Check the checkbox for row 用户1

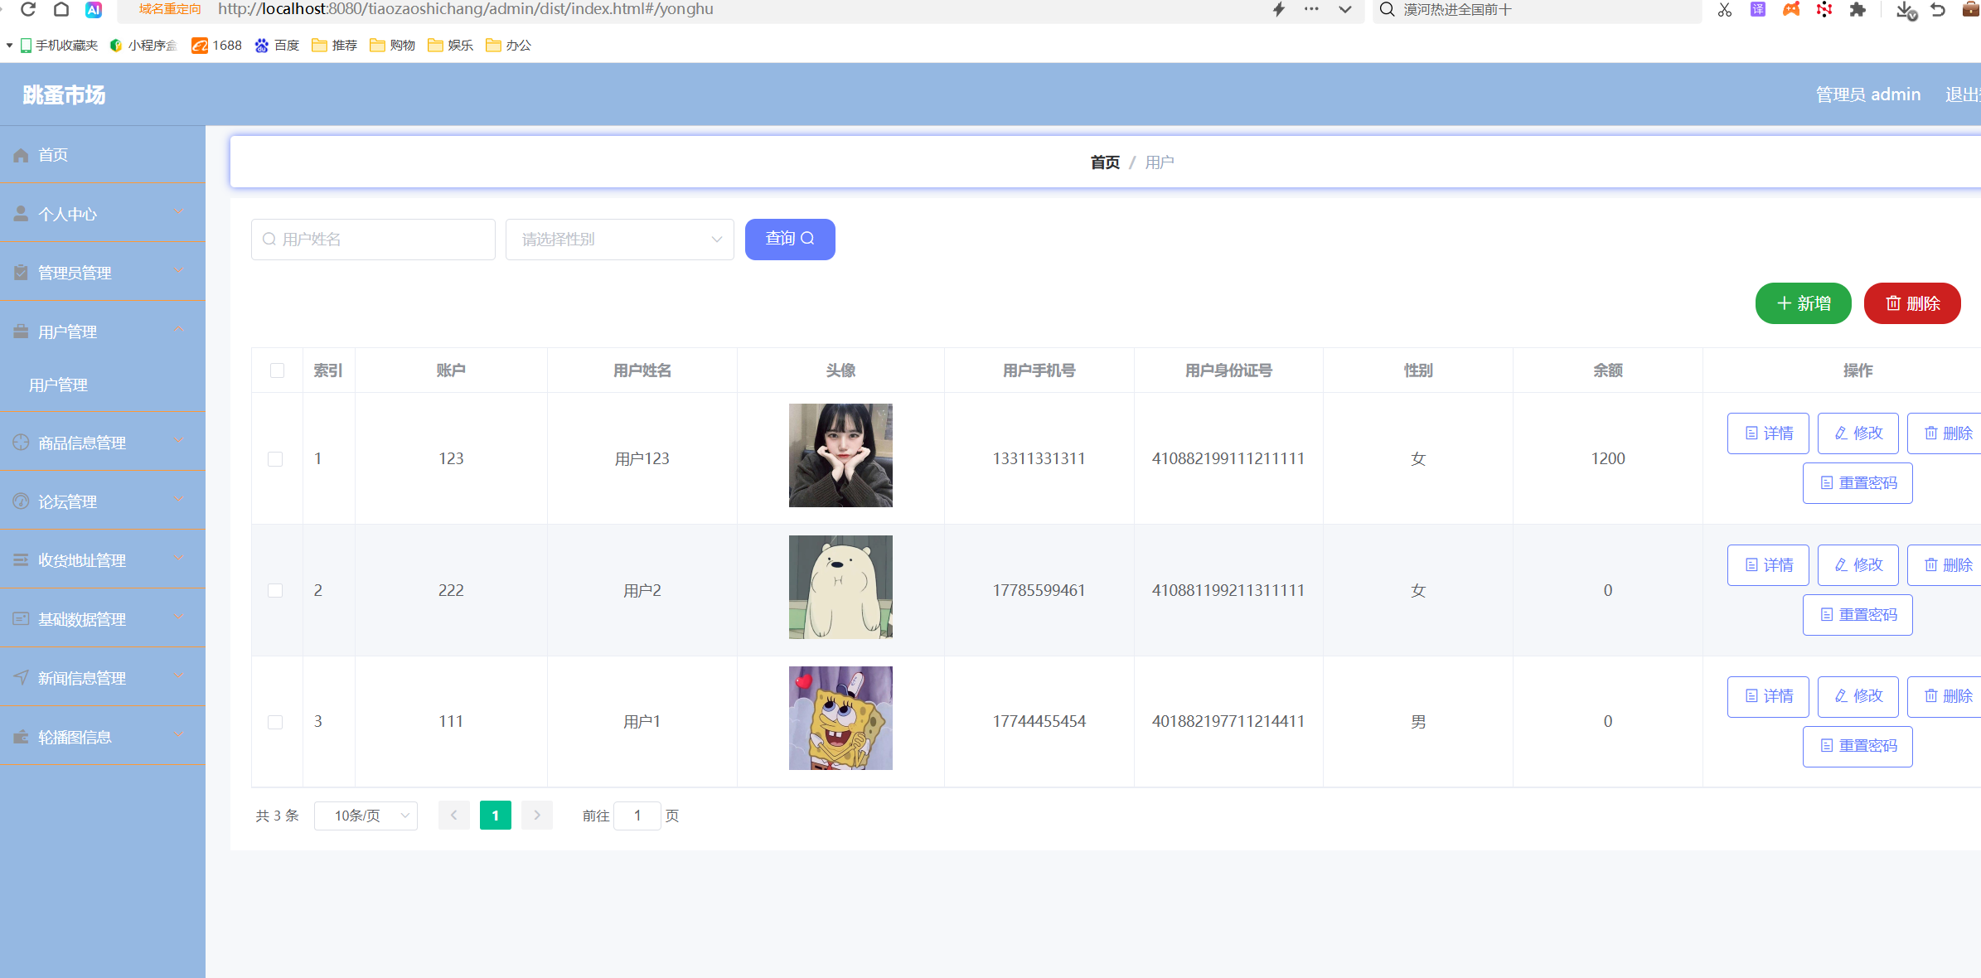tap(275, 722)
